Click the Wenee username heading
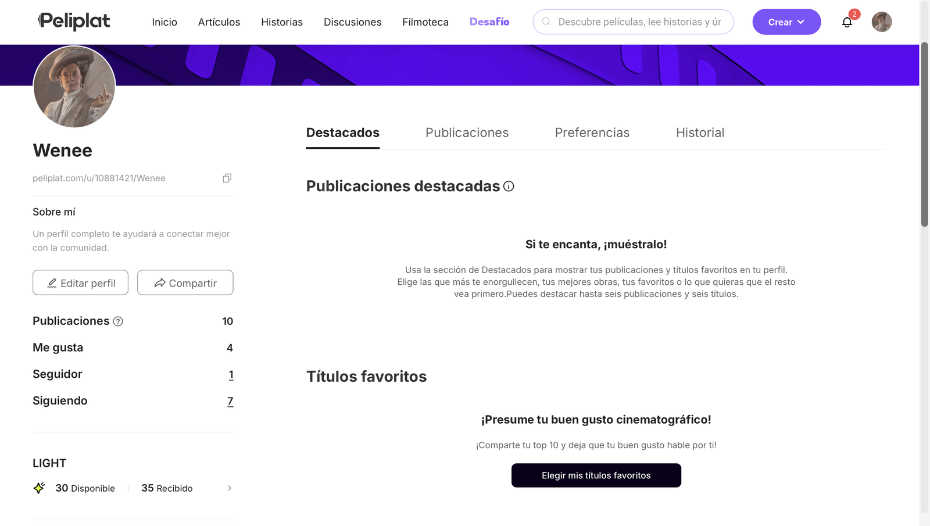Image resolution: width=930 pixels, height=526 pixels. (x=63, y=151)
